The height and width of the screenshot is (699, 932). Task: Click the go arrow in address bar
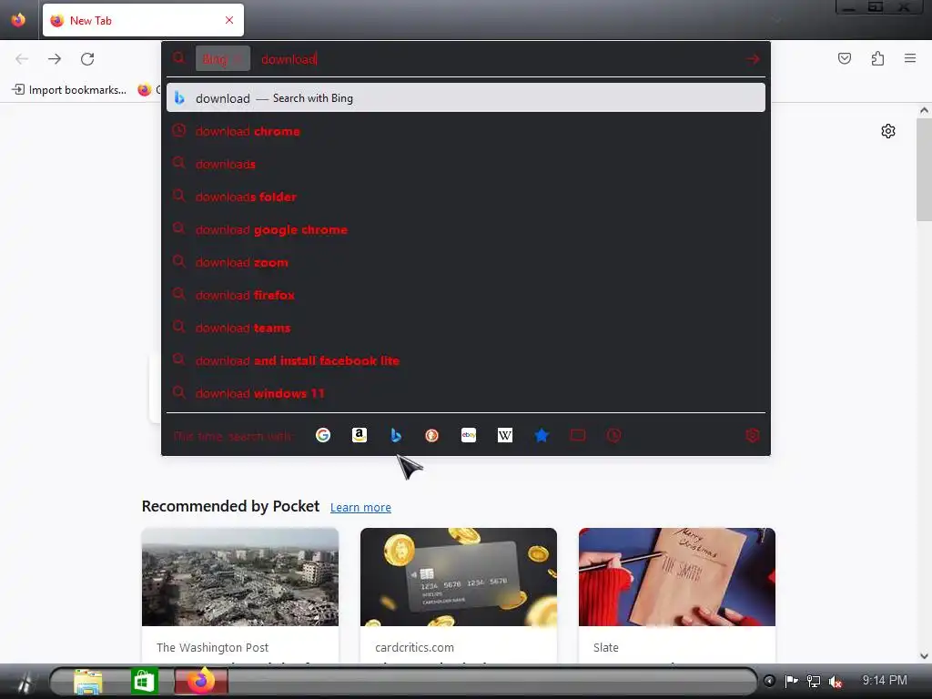pyautogui.click(x=753, y=59)
